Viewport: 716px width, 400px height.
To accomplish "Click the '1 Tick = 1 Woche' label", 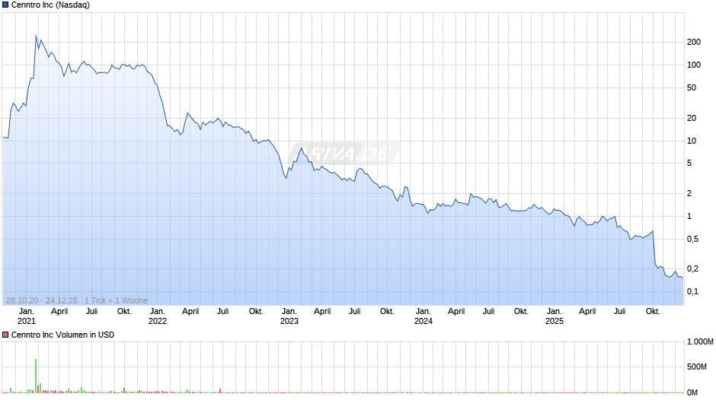I will pos(116,300).
